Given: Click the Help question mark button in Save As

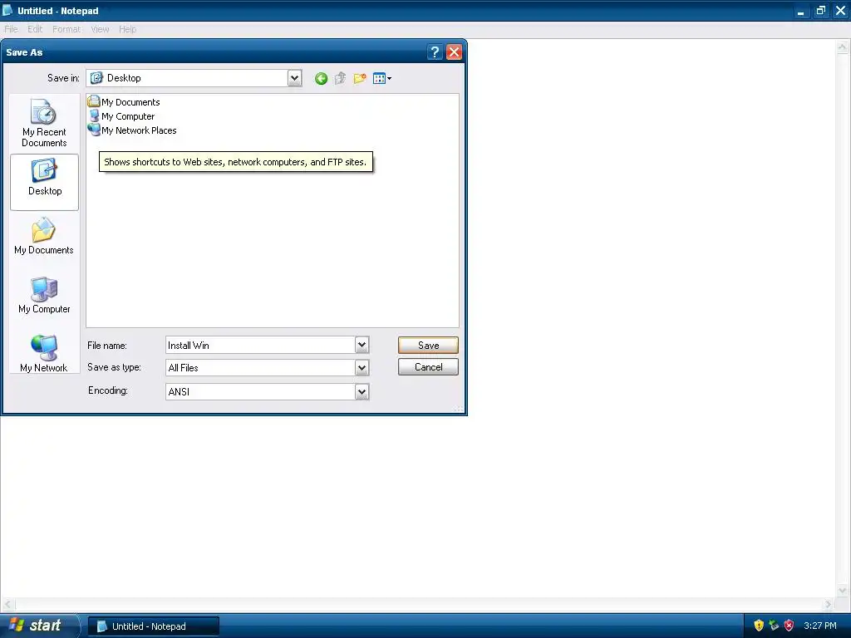Looking at the screenshot, I should (x=434, y=52).
